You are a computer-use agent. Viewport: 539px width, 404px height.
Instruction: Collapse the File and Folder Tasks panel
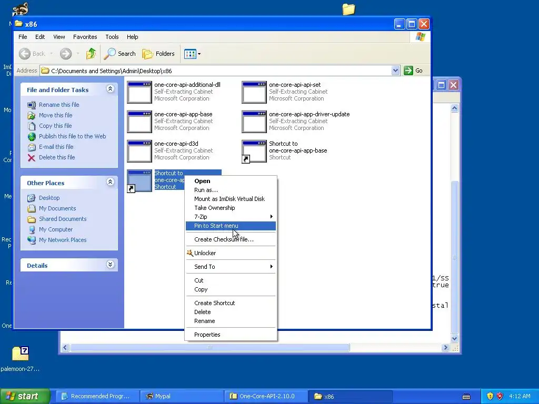coord(110,89)
